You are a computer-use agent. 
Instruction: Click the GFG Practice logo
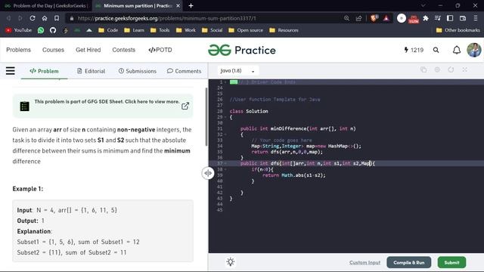(x=242, y=50)
